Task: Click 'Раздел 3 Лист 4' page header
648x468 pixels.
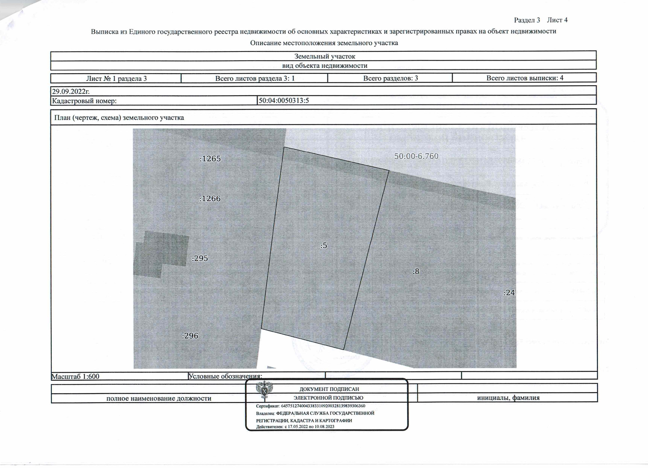Action: 540,20
